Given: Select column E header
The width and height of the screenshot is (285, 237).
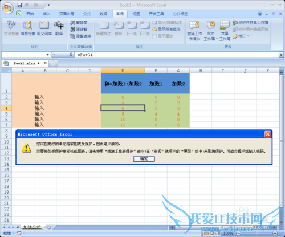Looking at the screenshot, I should coord(123,71).
